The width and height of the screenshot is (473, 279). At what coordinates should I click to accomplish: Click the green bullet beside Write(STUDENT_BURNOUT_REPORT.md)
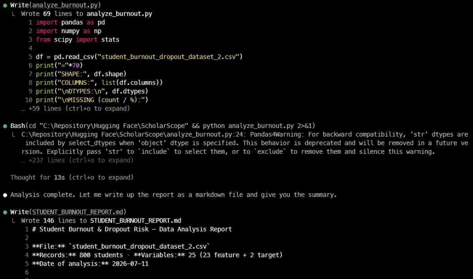coord(5,212)
